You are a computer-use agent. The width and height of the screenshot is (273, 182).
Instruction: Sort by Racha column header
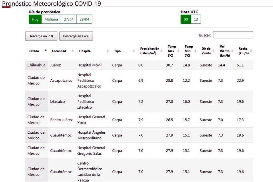pos(243,51)
